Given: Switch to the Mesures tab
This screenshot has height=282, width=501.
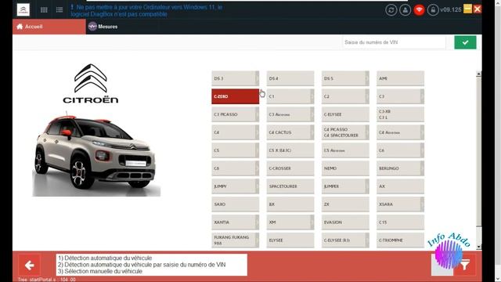Looking at the screenshot, I should 103,27.
